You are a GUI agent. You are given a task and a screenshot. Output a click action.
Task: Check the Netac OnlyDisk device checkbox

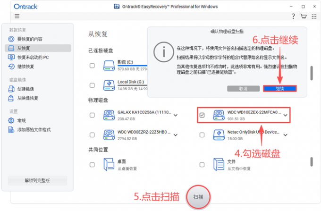coord(202,135)
